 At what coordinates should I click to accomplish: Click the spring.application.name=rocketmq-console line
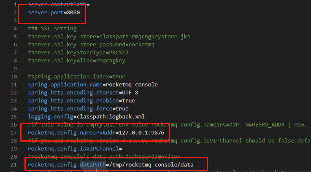tap(93, 85)
